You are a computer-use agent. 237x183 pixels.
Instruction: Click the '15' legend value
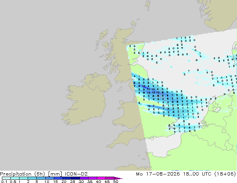tap(55, 182)
